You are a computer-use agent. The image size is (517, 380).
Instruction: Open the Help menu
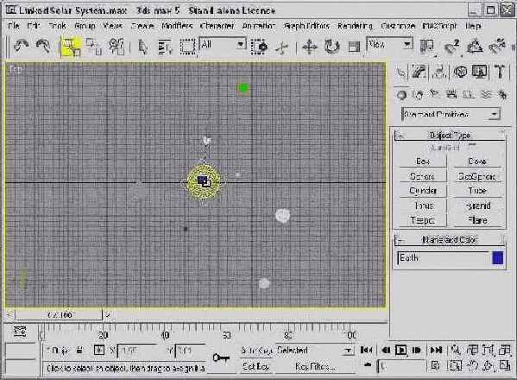pos(474,26)
